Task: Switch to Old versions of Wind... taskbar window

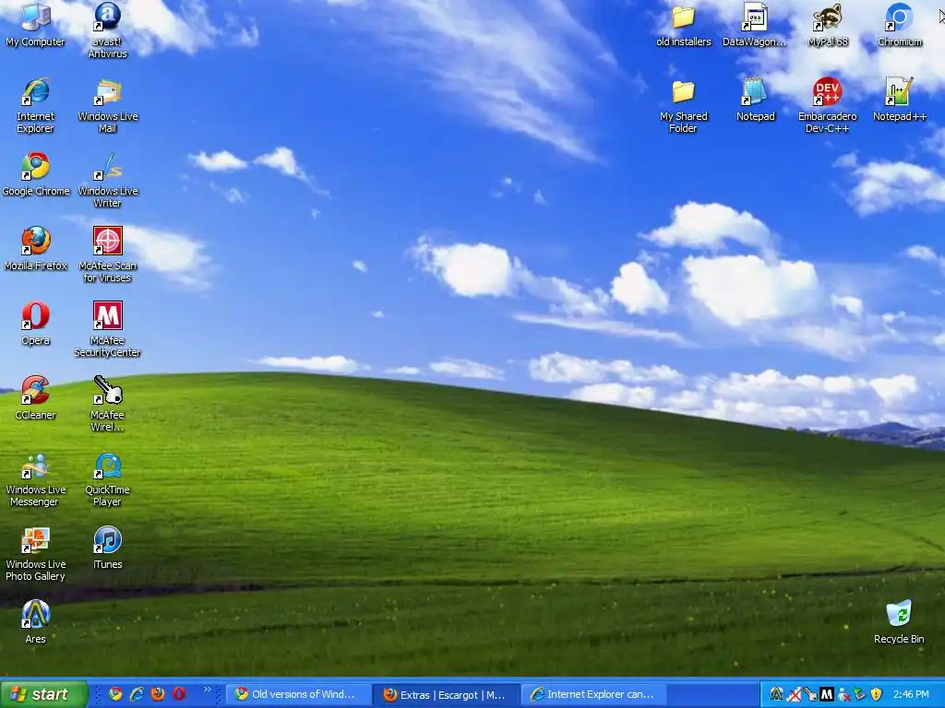Action: pyautogui.click(x=298, y=694)
